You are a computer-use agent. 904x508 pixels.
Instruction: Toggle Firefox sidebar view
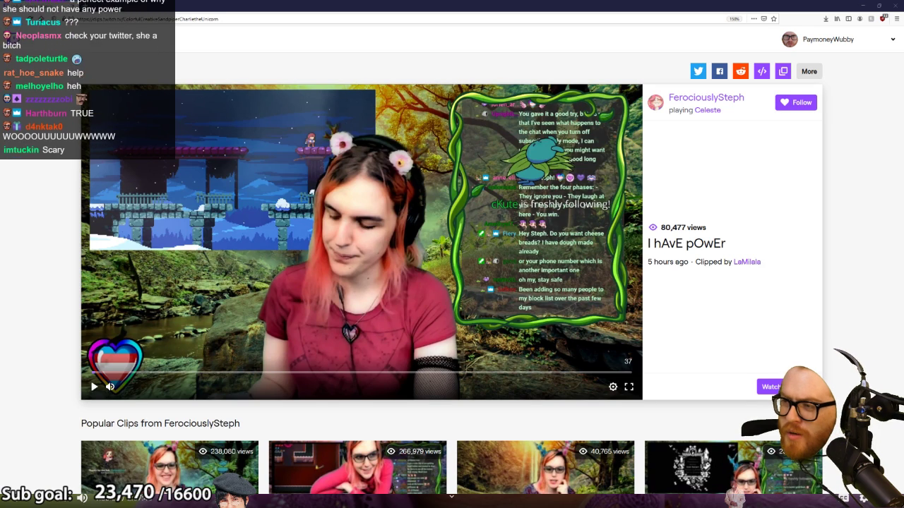(x=849, y=19)
